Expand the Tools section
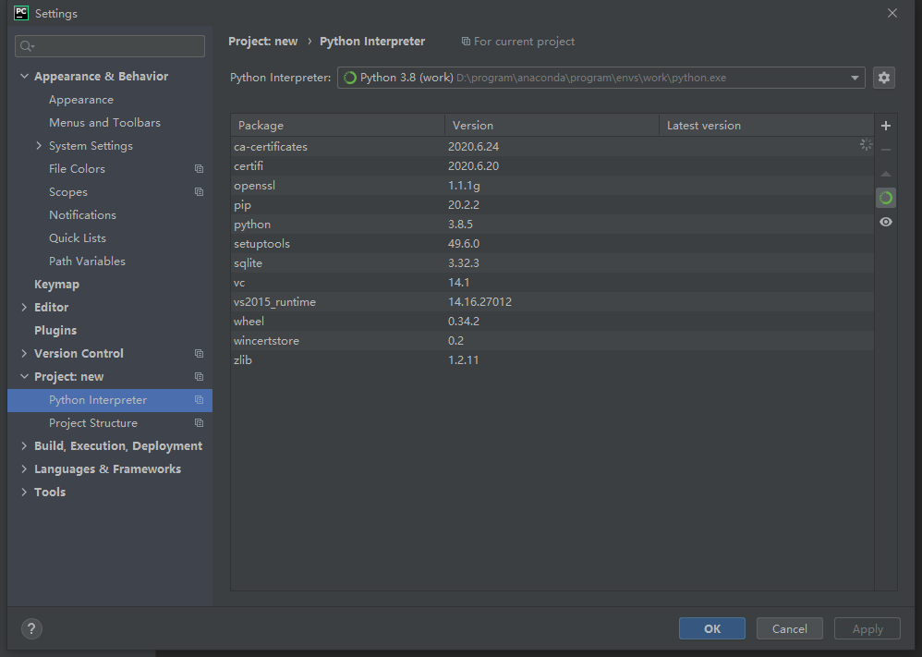Screen dimensions: 922x657 coord(24,492)
